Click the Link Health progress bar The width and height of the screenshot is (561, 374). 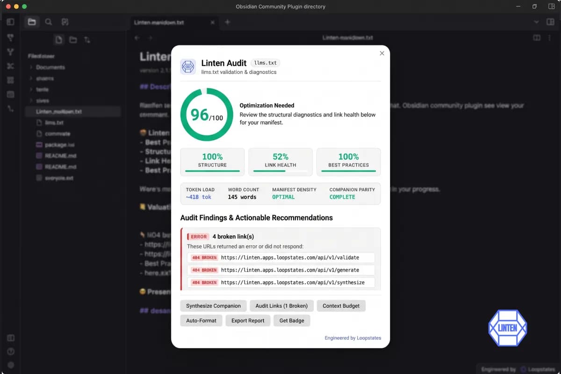coord(280,171)
